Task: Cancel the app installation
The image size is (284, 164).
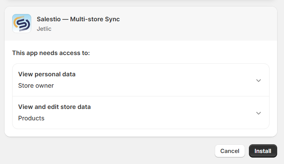Action: [x=229, y=151]
